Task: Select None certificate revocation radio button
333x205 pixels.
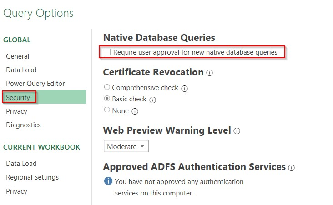Action: 107,110
